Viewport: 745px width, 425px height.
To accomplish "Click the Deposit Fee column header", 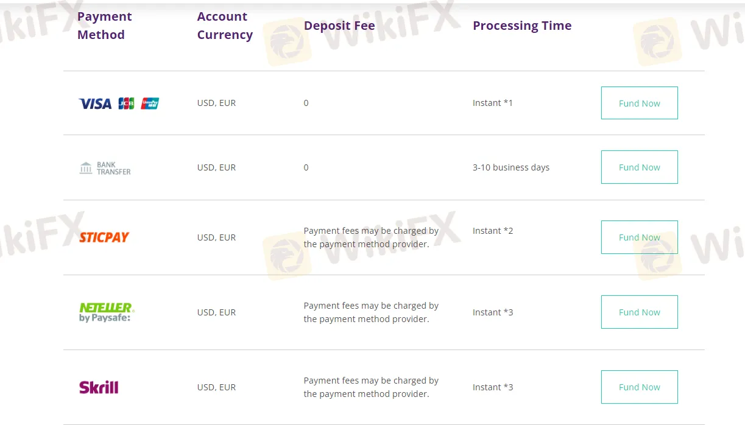I will [x=339, y=26].
